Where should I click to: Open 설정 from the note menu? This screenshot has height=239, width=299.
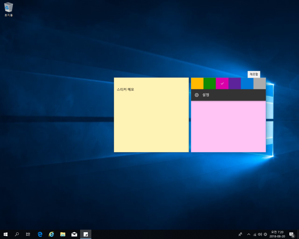(205, 95)
